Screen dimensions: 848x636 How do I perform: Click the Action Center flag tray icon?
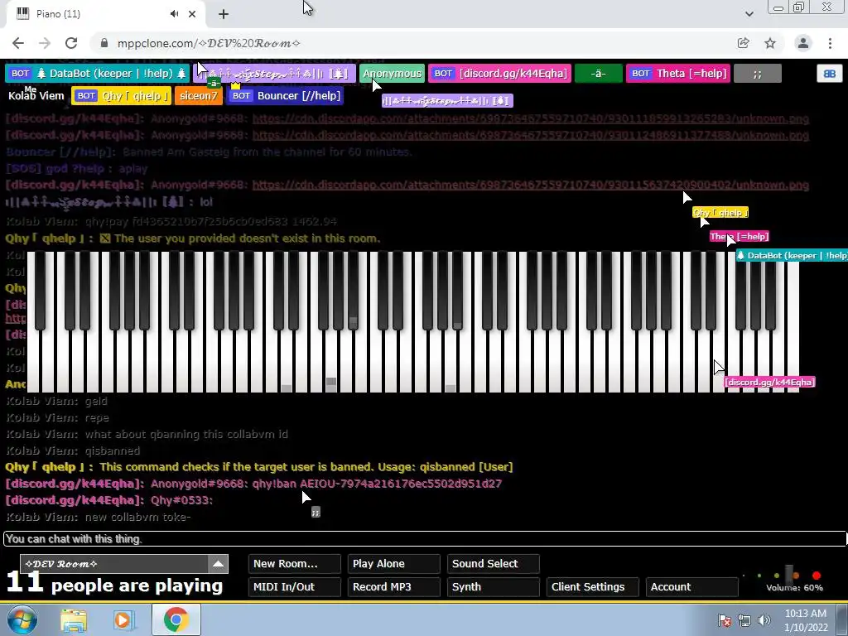[724, 620]
